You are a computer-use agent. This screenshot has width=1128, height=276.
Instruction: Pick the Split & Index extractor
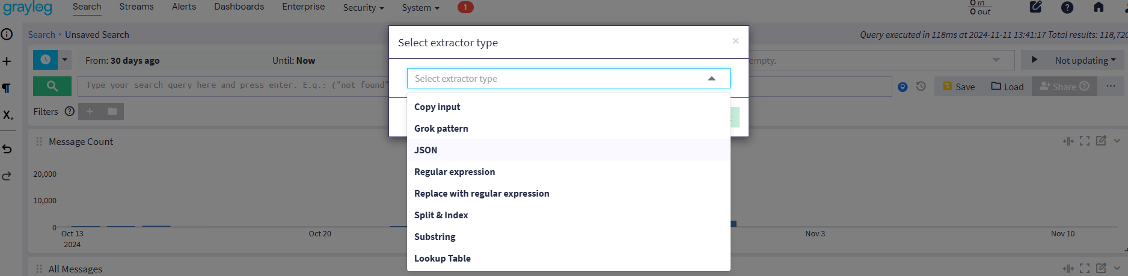click(441, 215)
